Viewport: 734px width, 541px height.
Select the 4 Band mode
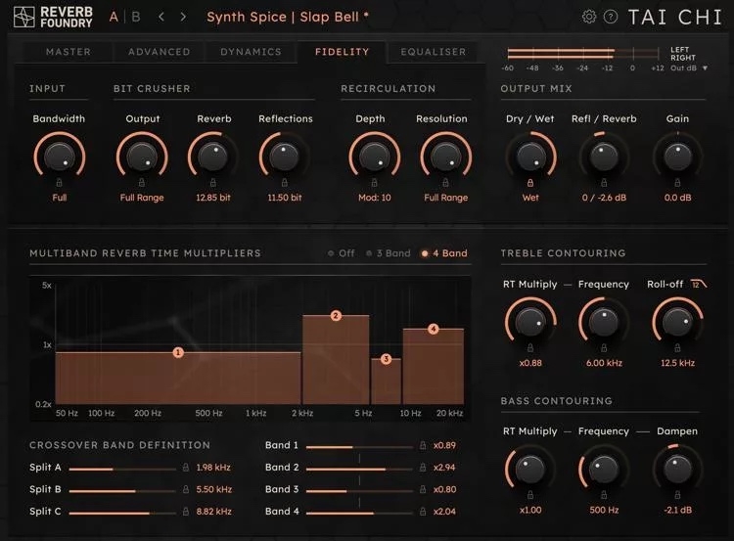[x=444, y=253]
